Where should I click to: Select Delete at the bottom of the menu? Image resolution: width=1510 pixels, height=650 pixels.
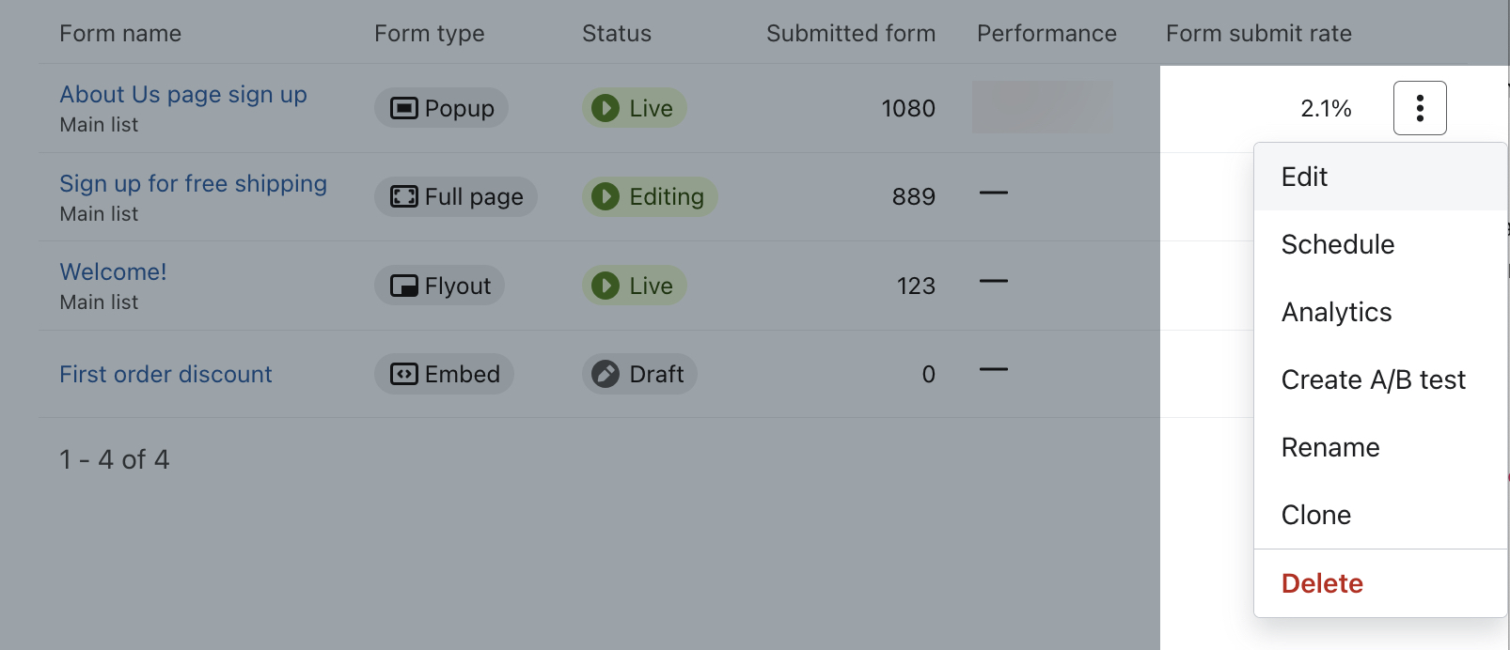(x=1322, y=582)
